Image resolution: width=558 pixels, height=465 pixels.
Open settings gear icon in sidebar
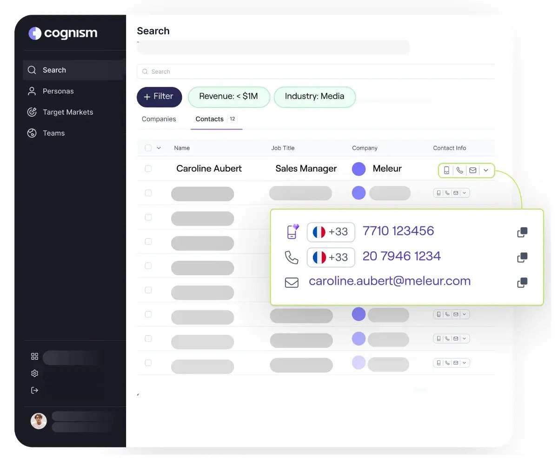[x=34, y=373]
